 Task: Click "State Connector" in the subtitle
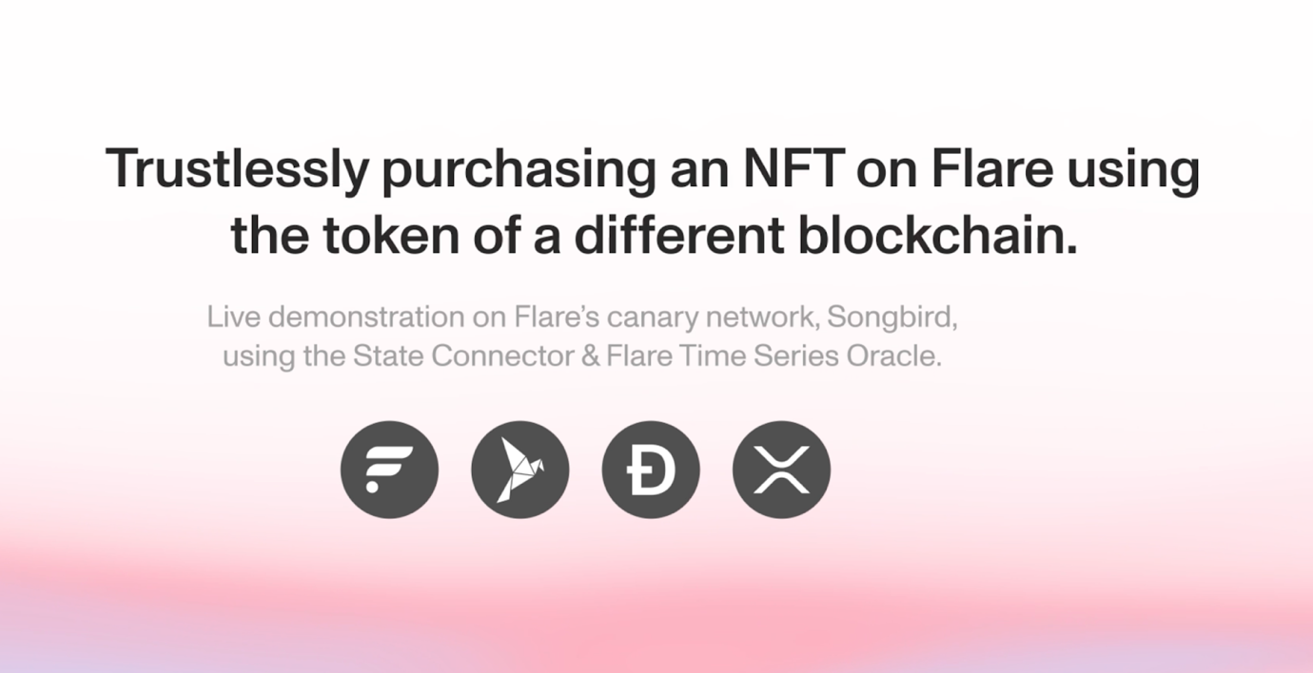coord(463,356)
